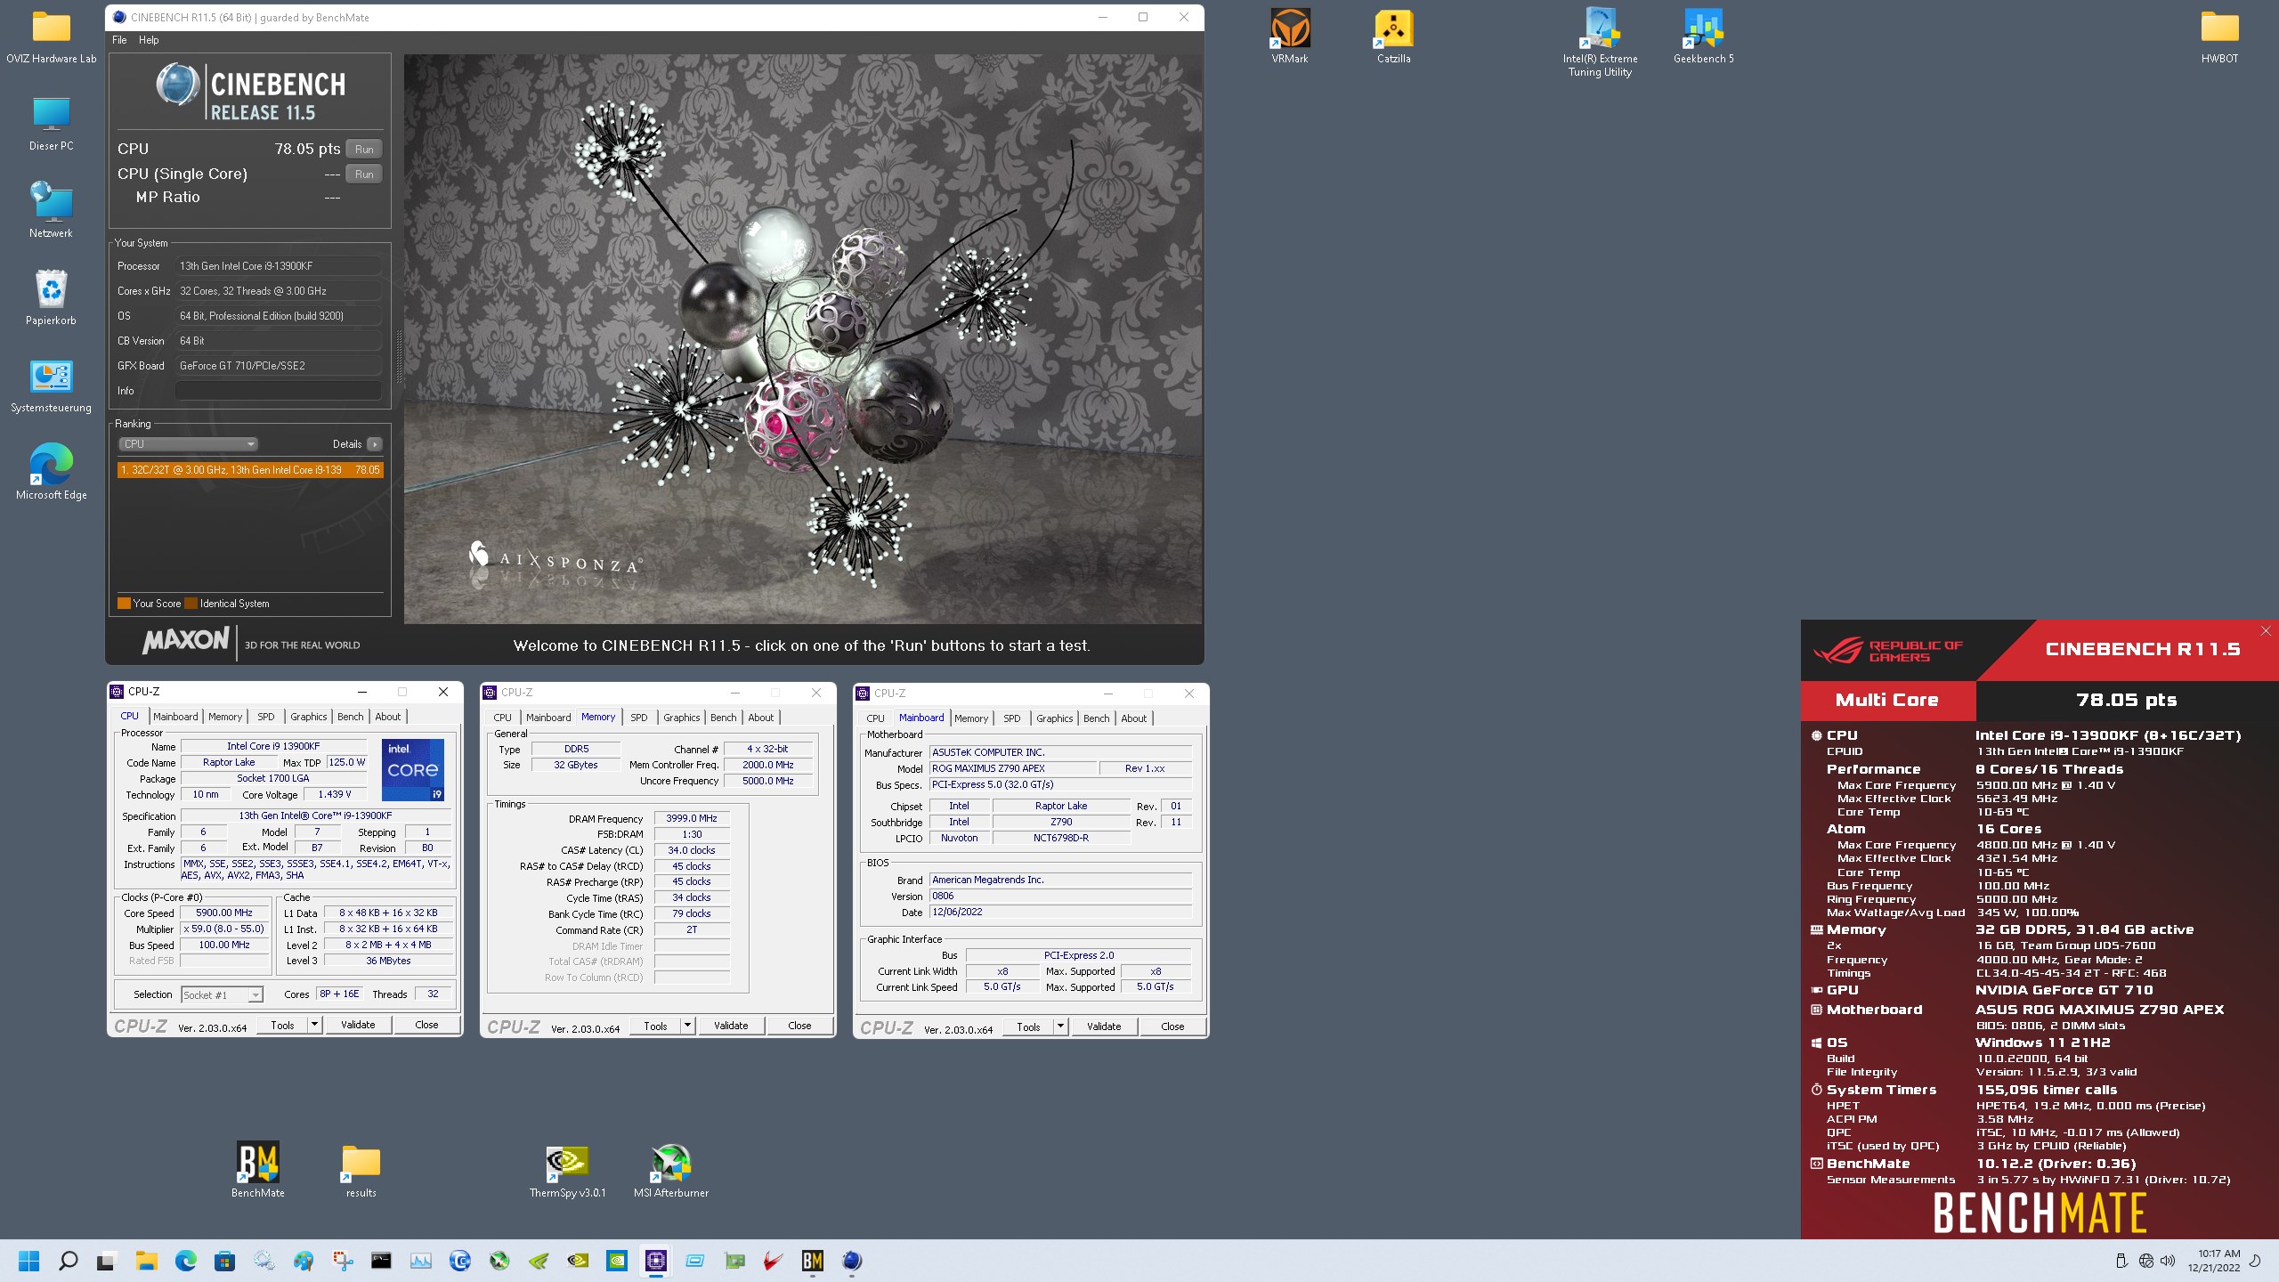
Task: Click the BIOS Version '0806' field
Action: coord(1060,896)
